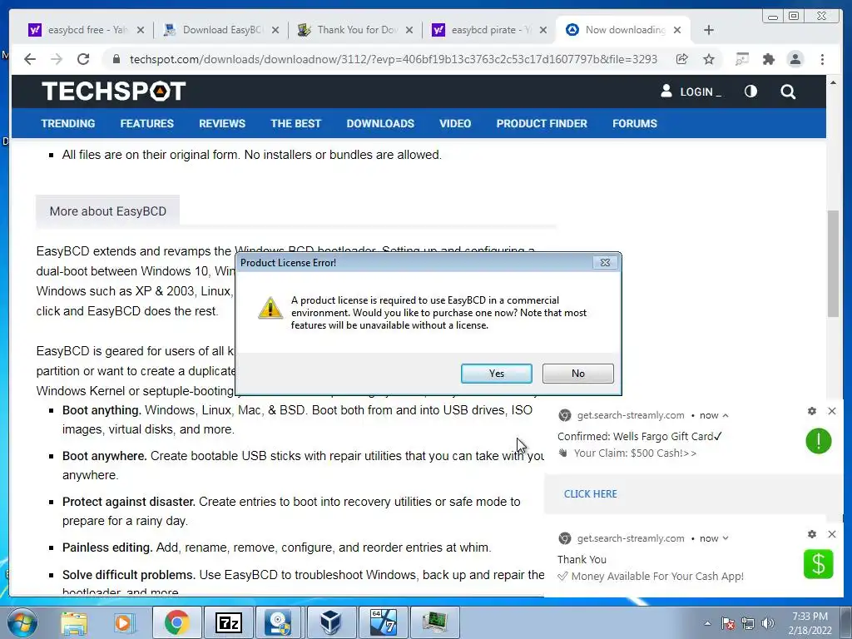Image resolution: width=852 pixels, height=639 pixels.
Task: Click the padlock site info icon
Action: [116, 59]
